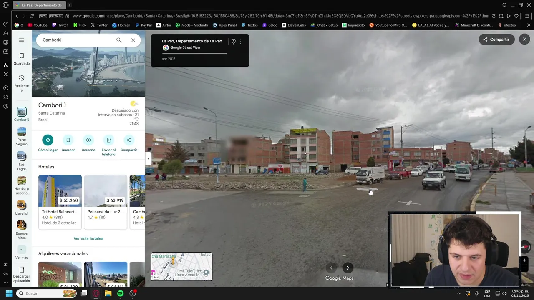Screen dimensions: 534x300
Task: Click the search magnifier in Maps search box
Action: click(x=119, y=40)
